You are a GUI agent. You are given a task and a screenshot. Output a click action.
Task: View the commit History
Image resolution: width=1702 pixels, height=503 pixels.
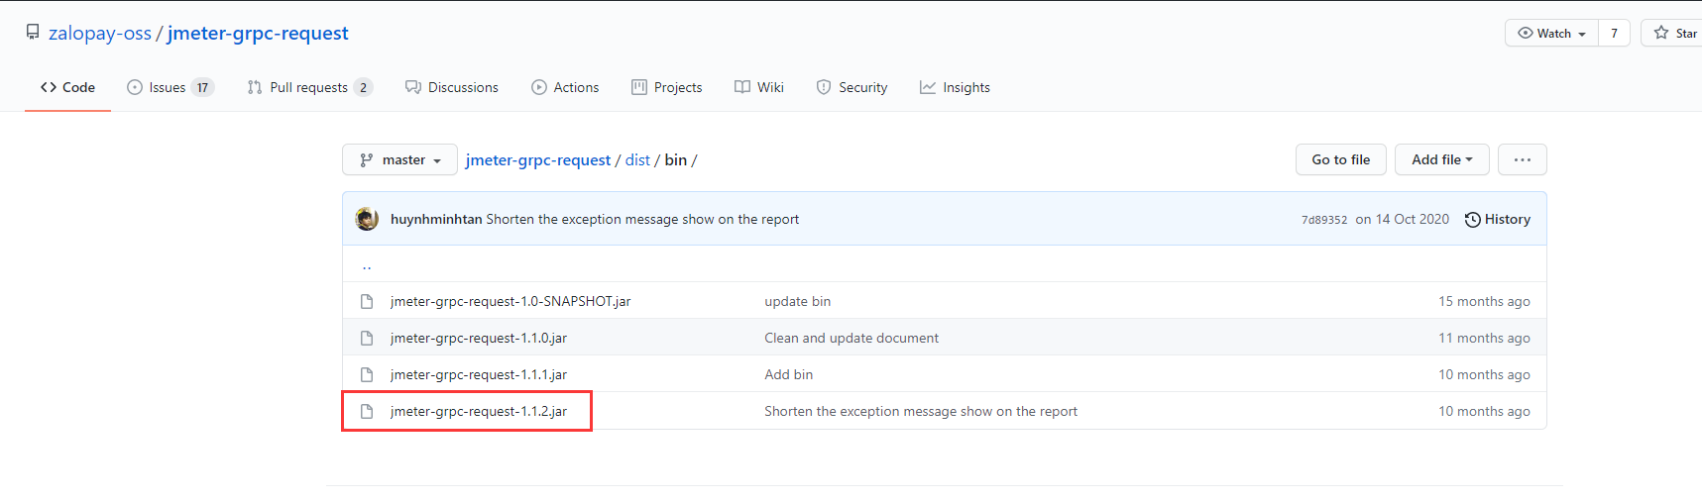1497,219
